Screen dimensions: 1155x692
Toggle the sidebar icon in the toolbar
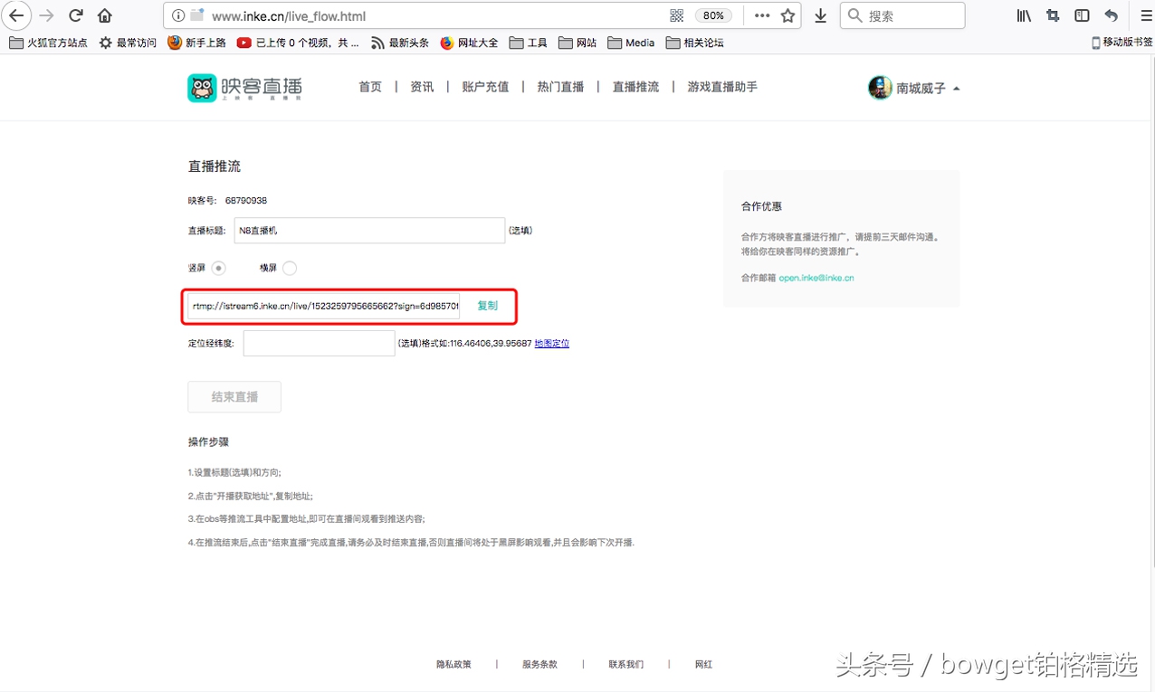[x=1081, y=14]
